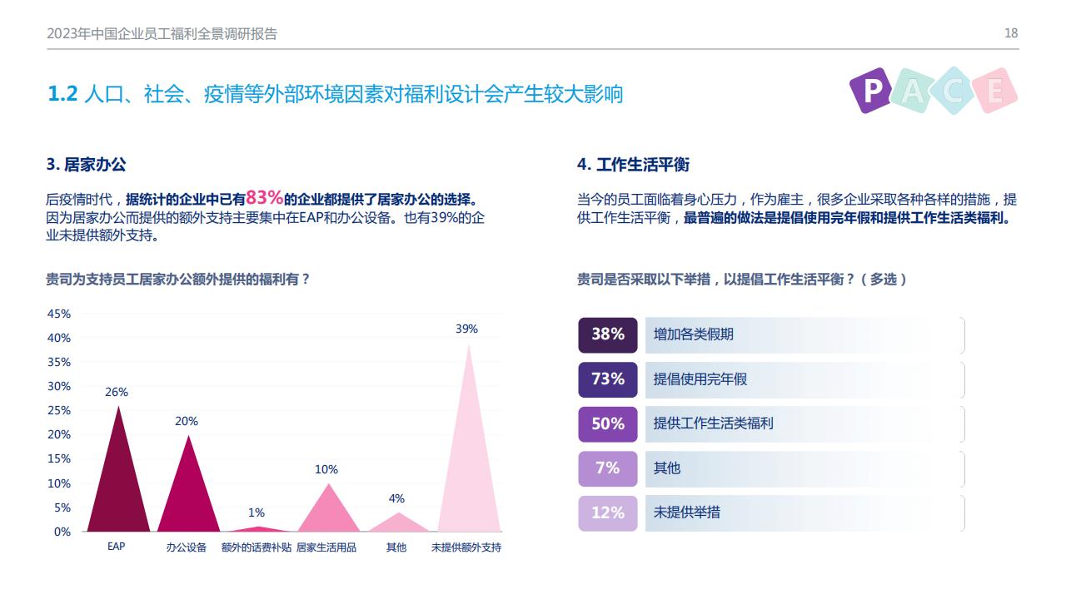Click the blue C tile in PACE logo
The width and height of the screenshot is (1066, 599).
pyautogui.click(x=954, y=90)
